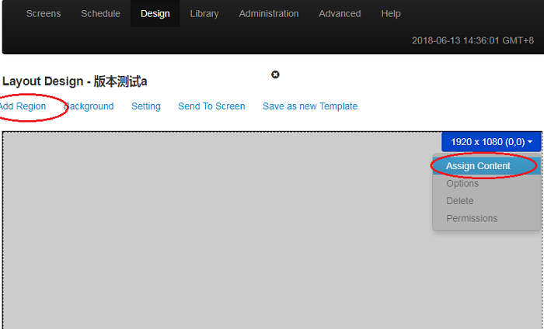Open Permissions from the region menu

(472, 218)
